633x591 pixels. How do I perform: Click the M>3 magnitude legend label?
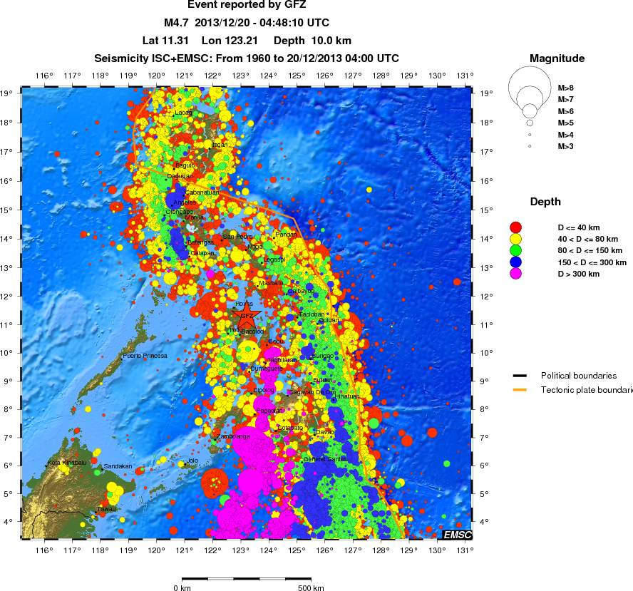(x=565, y=147)
